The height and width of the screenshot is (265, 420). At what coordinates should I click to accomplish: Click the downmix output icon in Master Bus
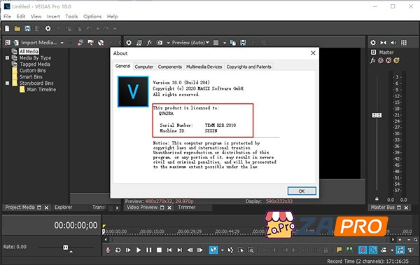point(384,43)
